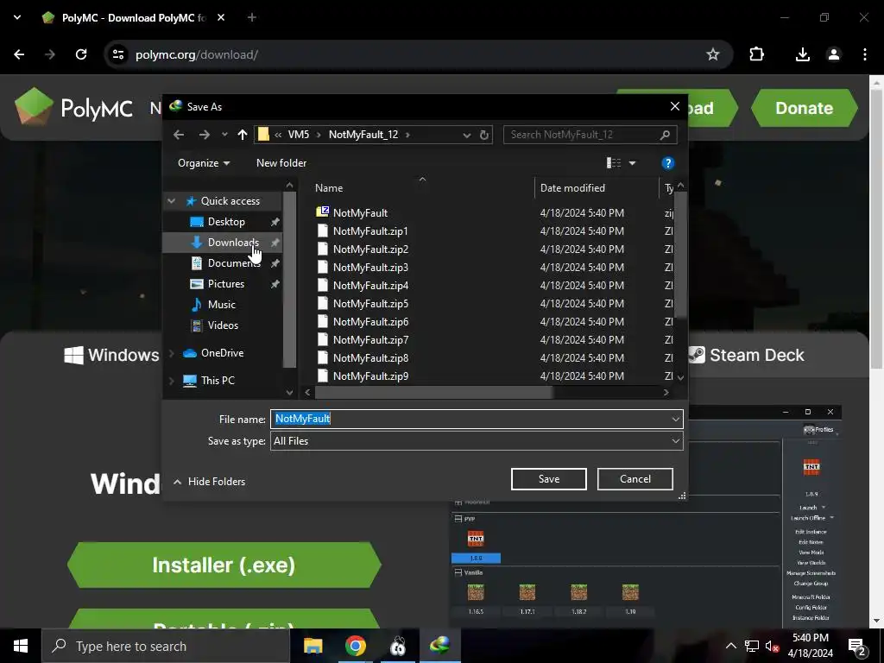Click Hide Folders toggle
Screen dimensions: 884x663
point(209,482)
